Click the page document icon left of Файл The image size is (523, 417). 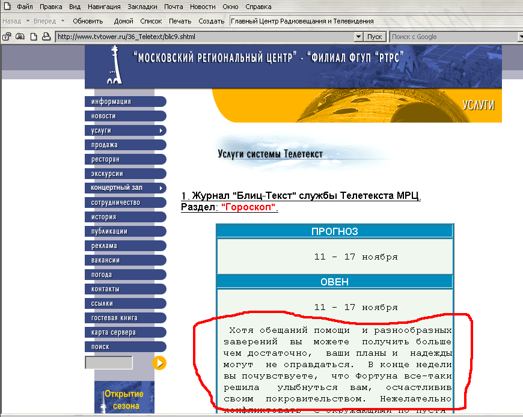click(x=7, y=6)
